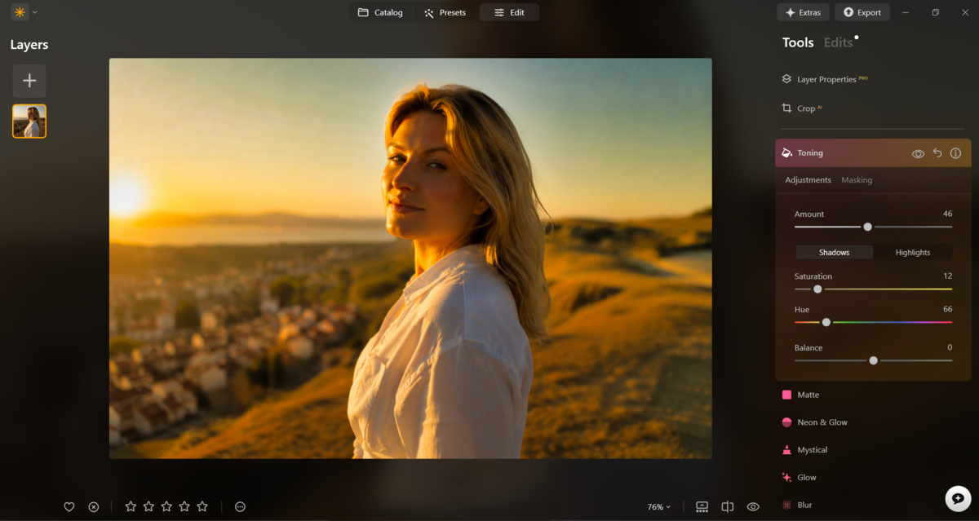Open the Crop tool
This screenshot has width=979, height=521.
pyautogui.click(x=801, y=108)
